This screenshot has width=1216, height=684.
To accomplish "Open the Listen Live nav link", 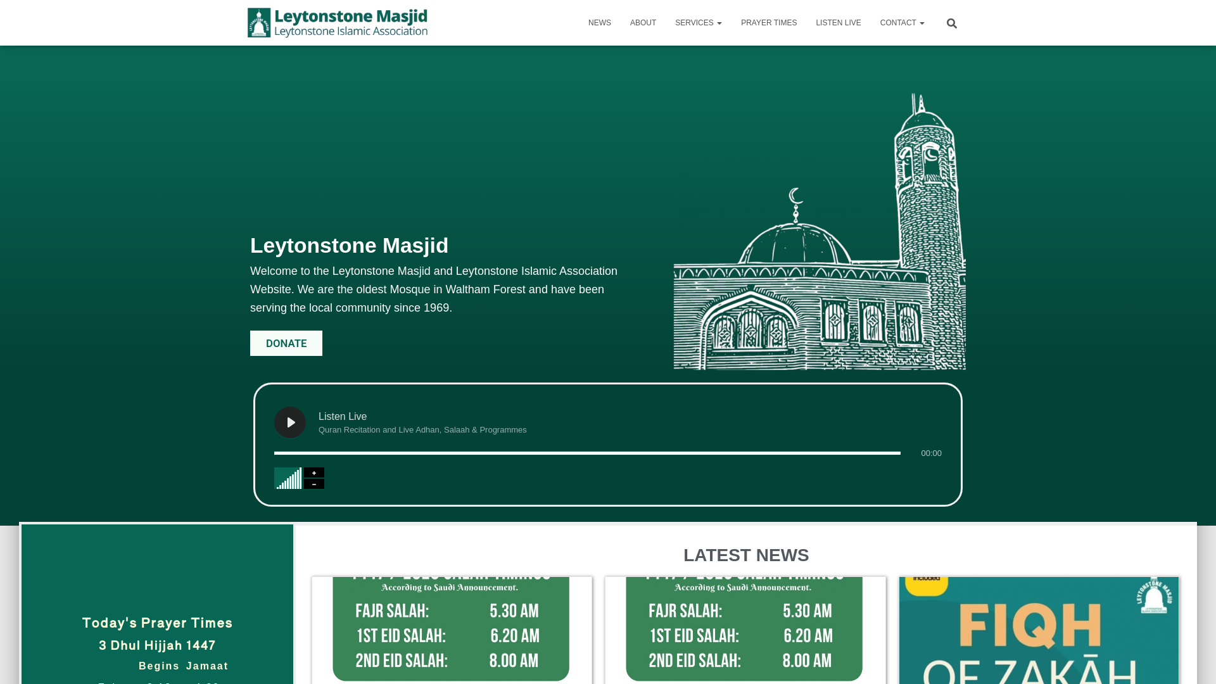I will pos(839,23).
